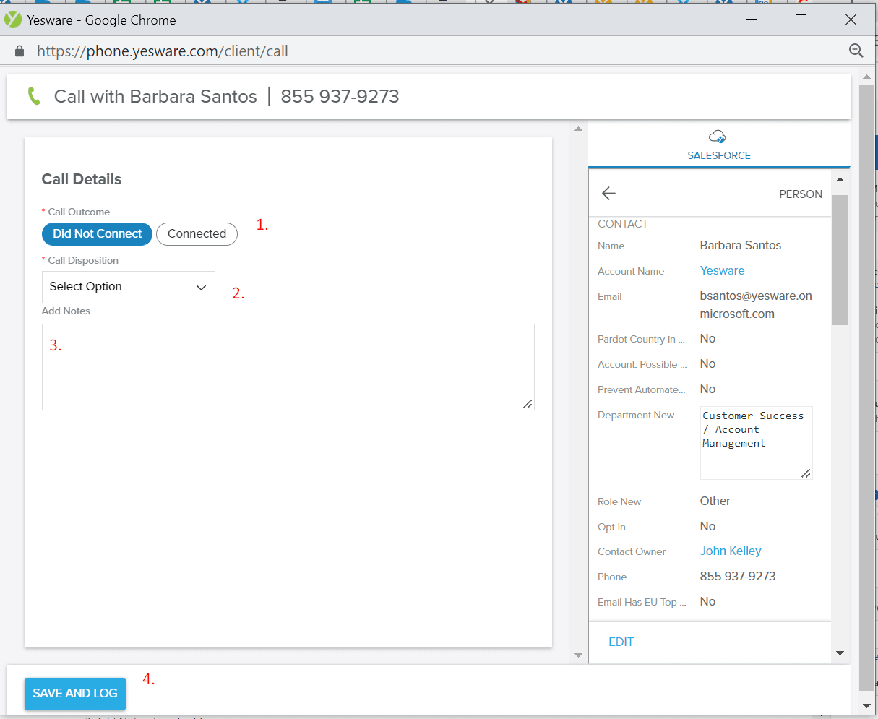Click Edit in the contact panel
This screenshot has width=878, height=719.
621,642
